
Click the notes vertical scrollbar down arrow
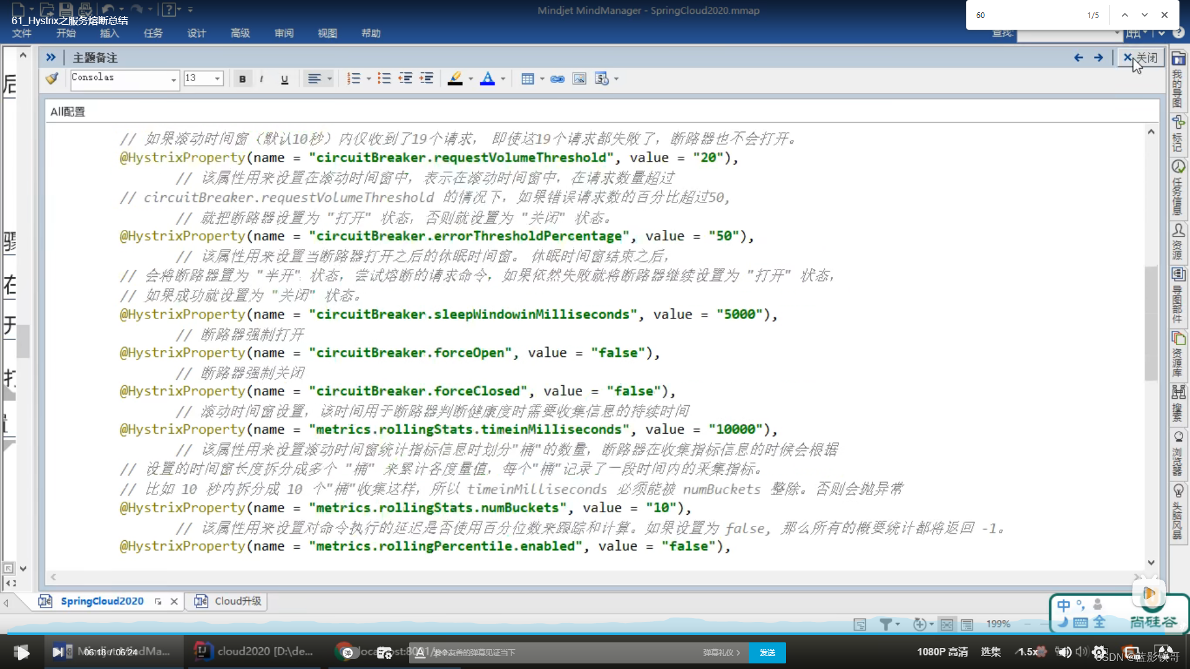coord(1151,562)
